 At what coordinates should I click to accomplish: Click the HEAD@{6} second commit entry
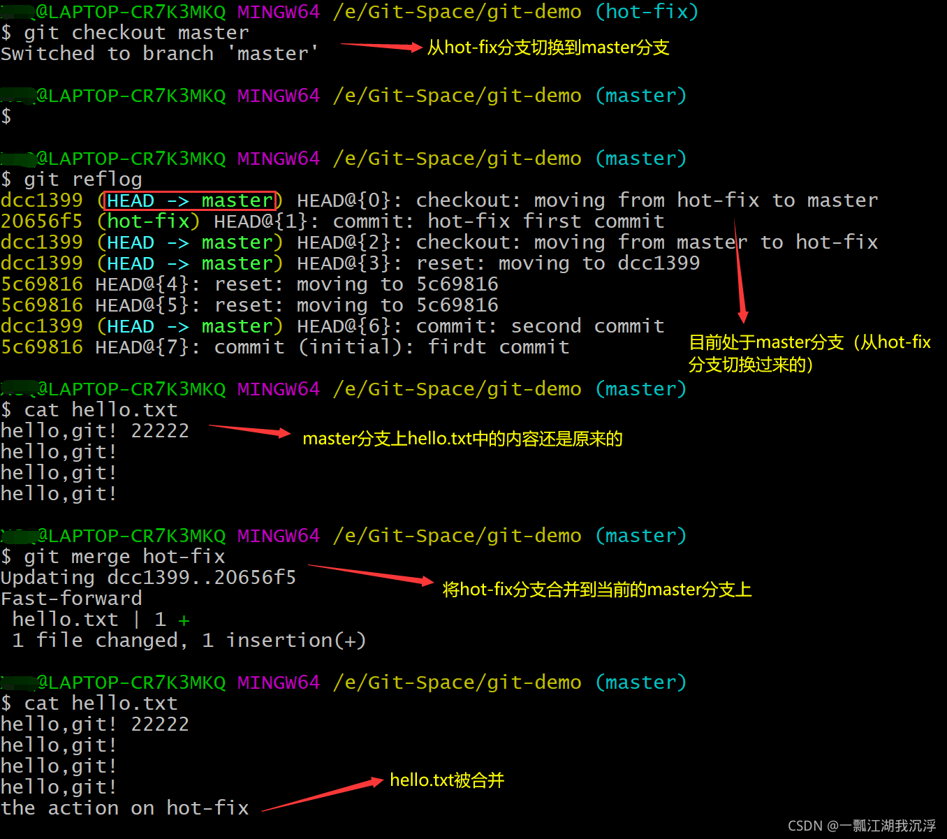click(x=332, y=326)
